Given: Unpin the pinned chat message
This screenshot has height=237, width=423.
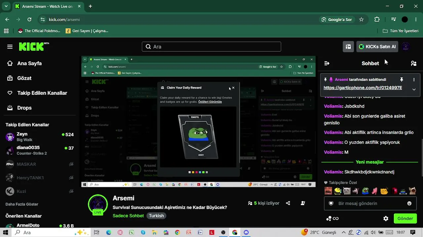Looking at the screenshot, I should pyautogui.click(x=402, y=80).
